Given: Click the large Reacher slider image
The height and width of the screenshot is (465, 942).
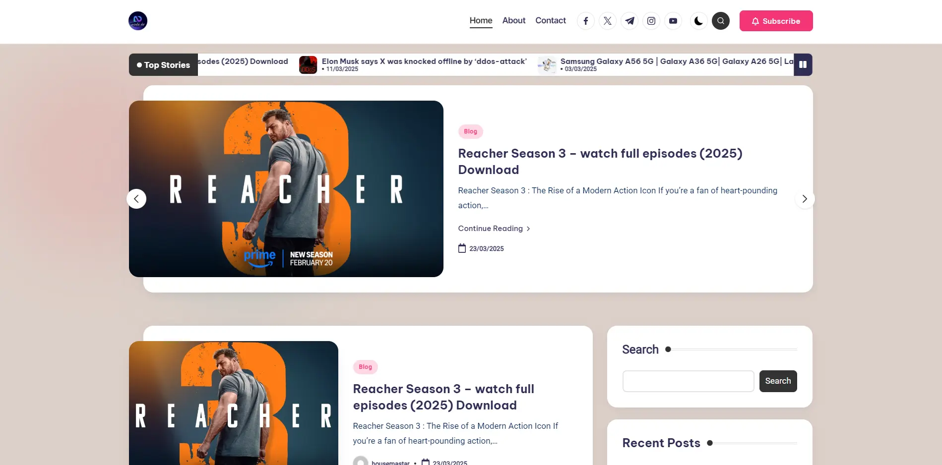Looking at the screenshot, I should 286,189.
